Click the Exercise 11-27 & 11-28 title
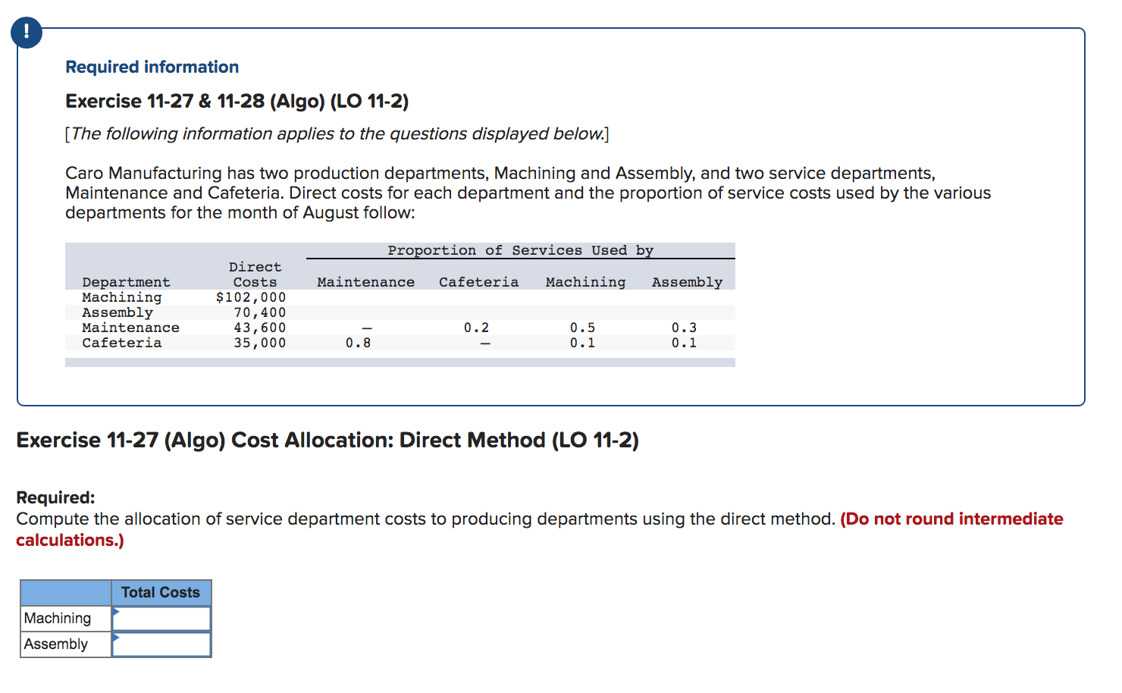Screen dimensions: 1122x693 tap(237, 100)
